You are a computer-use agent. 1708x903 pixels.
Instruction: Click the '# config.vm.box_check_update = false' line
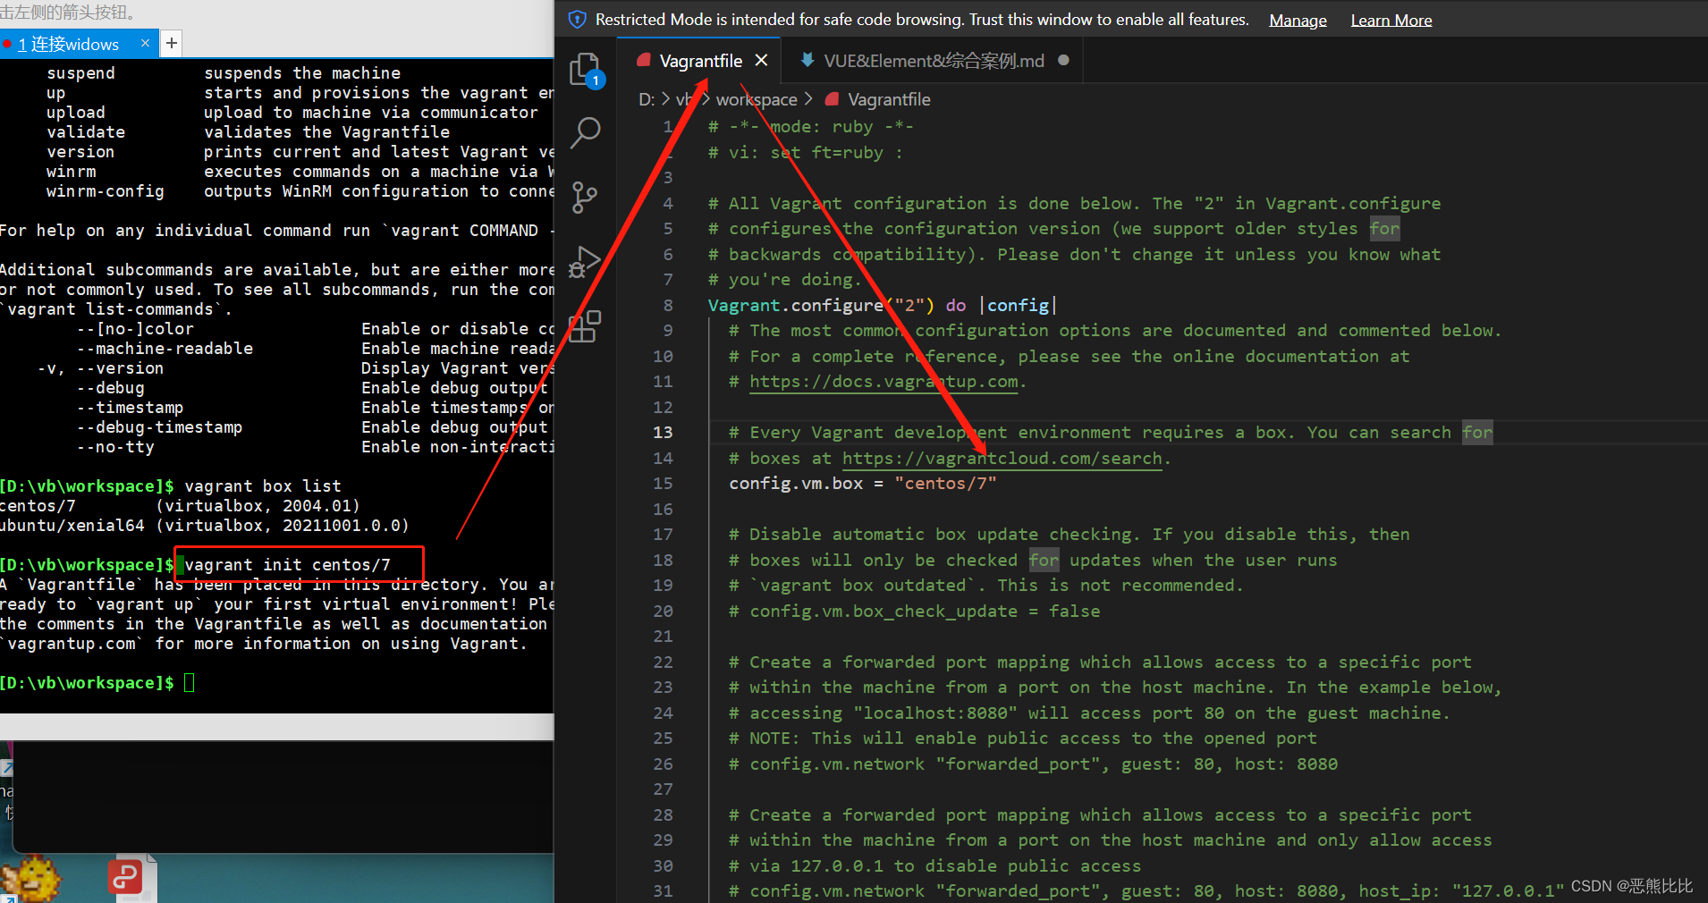[914, 612]
